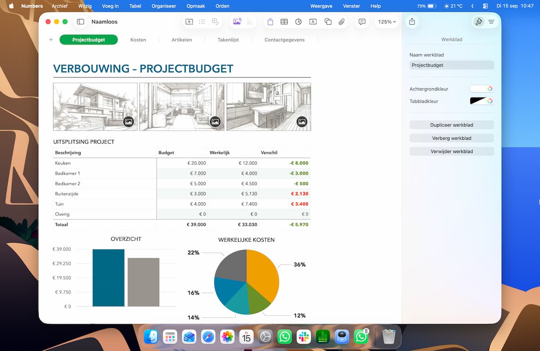Select the Keuken row label cell
Screen dimensions: 540x351
click(105, 163)
